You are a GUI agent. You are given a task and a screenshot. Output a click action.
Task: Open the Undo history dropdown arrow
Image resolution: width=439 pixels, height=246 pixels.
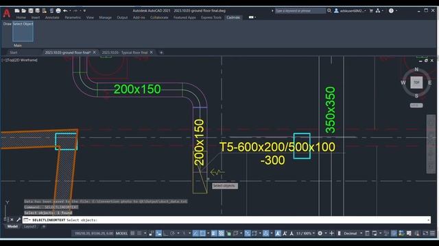click(x=70, y=11)
